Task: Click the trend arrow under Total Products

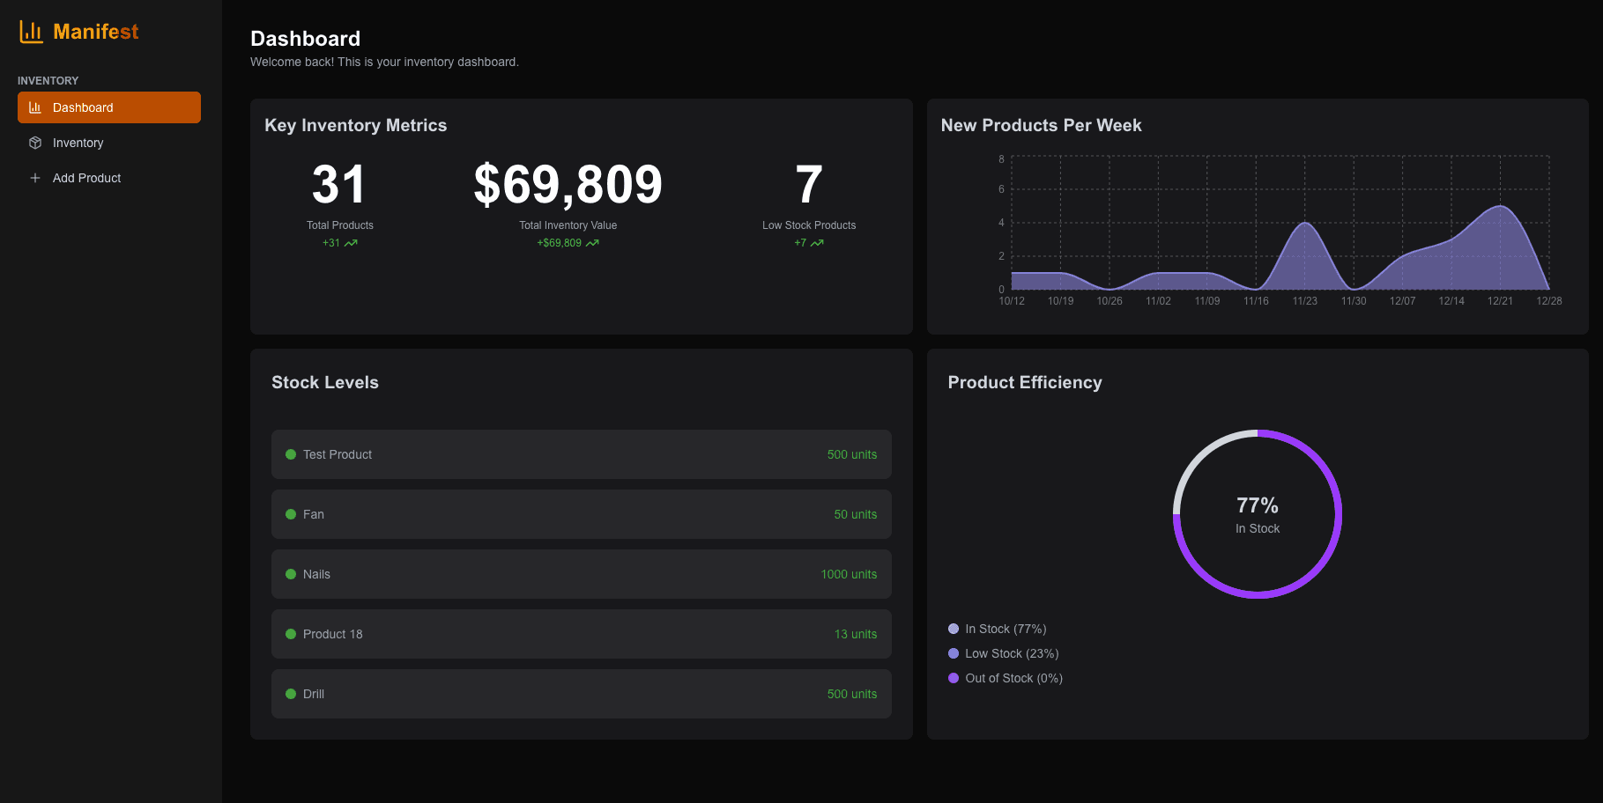Action: [351, 243]
